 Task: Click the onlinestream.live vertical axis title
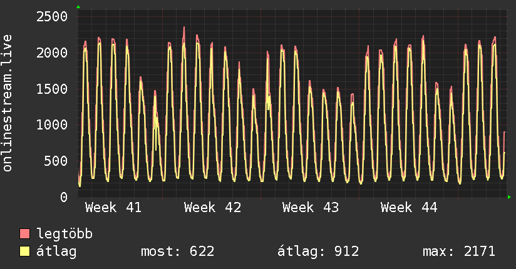(8, 104)
